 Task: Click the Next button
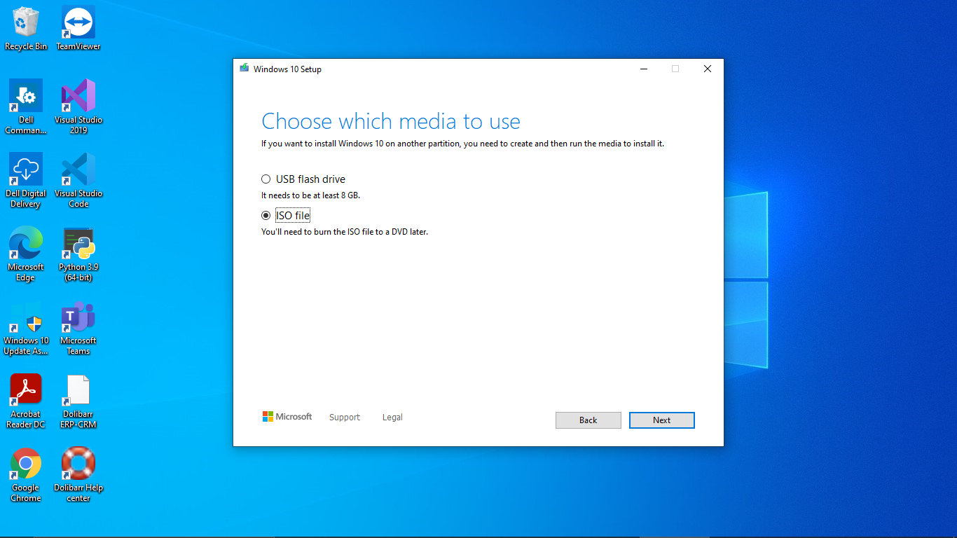[662, 420]
